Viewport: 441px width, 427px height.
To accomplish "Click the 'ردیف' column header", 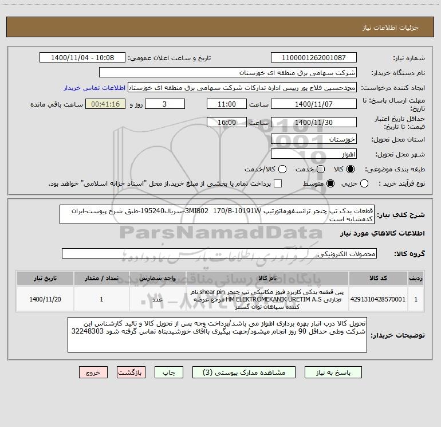I will (x=416, y=279).
